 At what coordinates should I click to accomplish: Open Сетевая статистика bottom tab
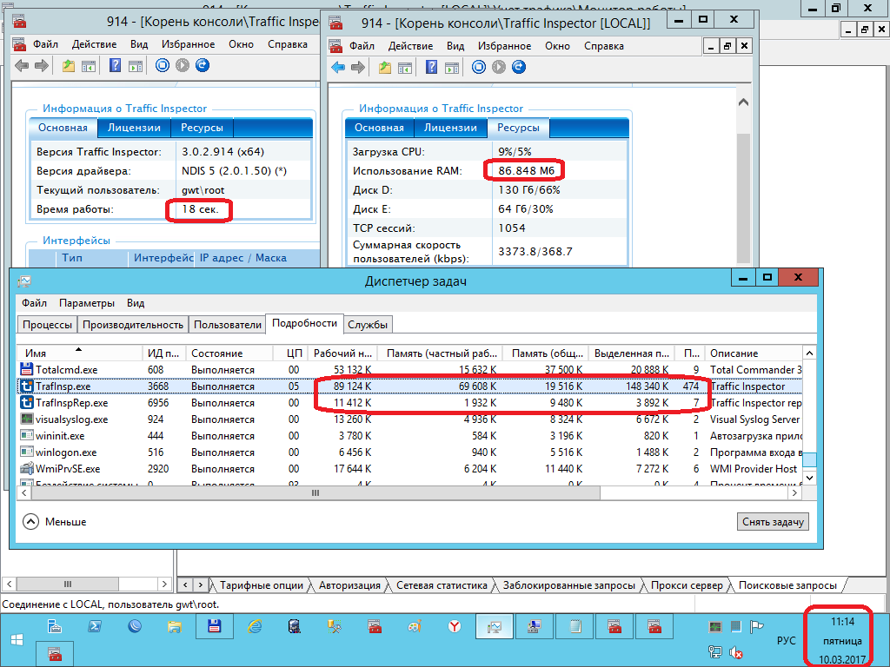[x=442, y=585]
